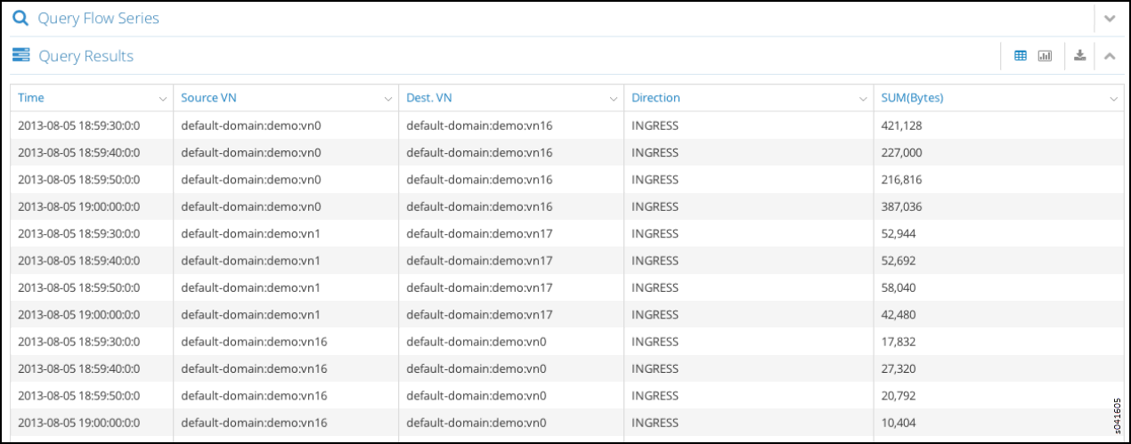Switch to grid table view
Screen dimensions: 1131x444
click(1021, 56)
